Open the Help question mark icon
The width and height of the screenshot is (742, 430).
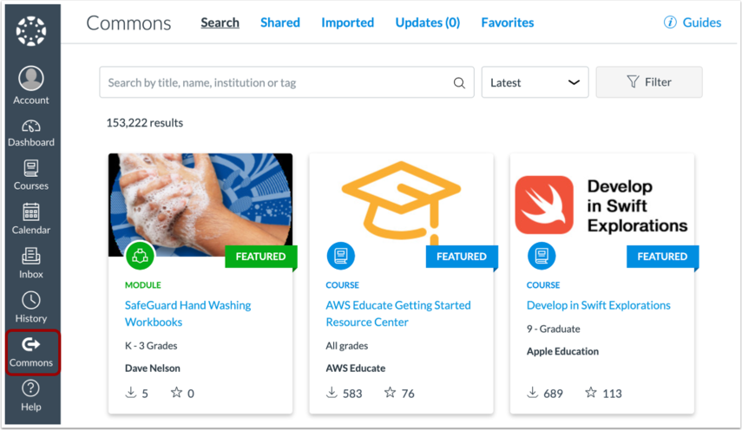[x=31, y=388]
